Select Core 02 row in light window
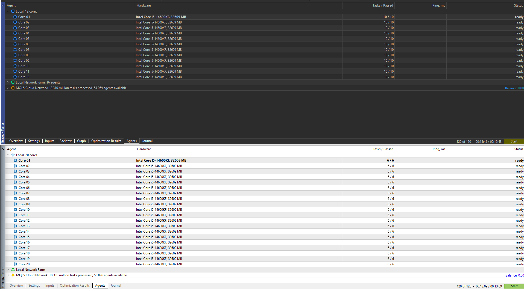 coord(265,166)
